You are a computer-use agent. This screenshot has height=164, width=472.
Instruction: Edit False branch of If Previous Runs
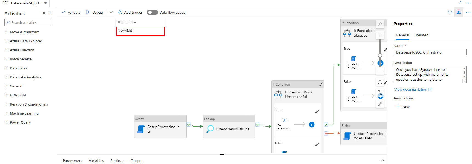point(317,144)
